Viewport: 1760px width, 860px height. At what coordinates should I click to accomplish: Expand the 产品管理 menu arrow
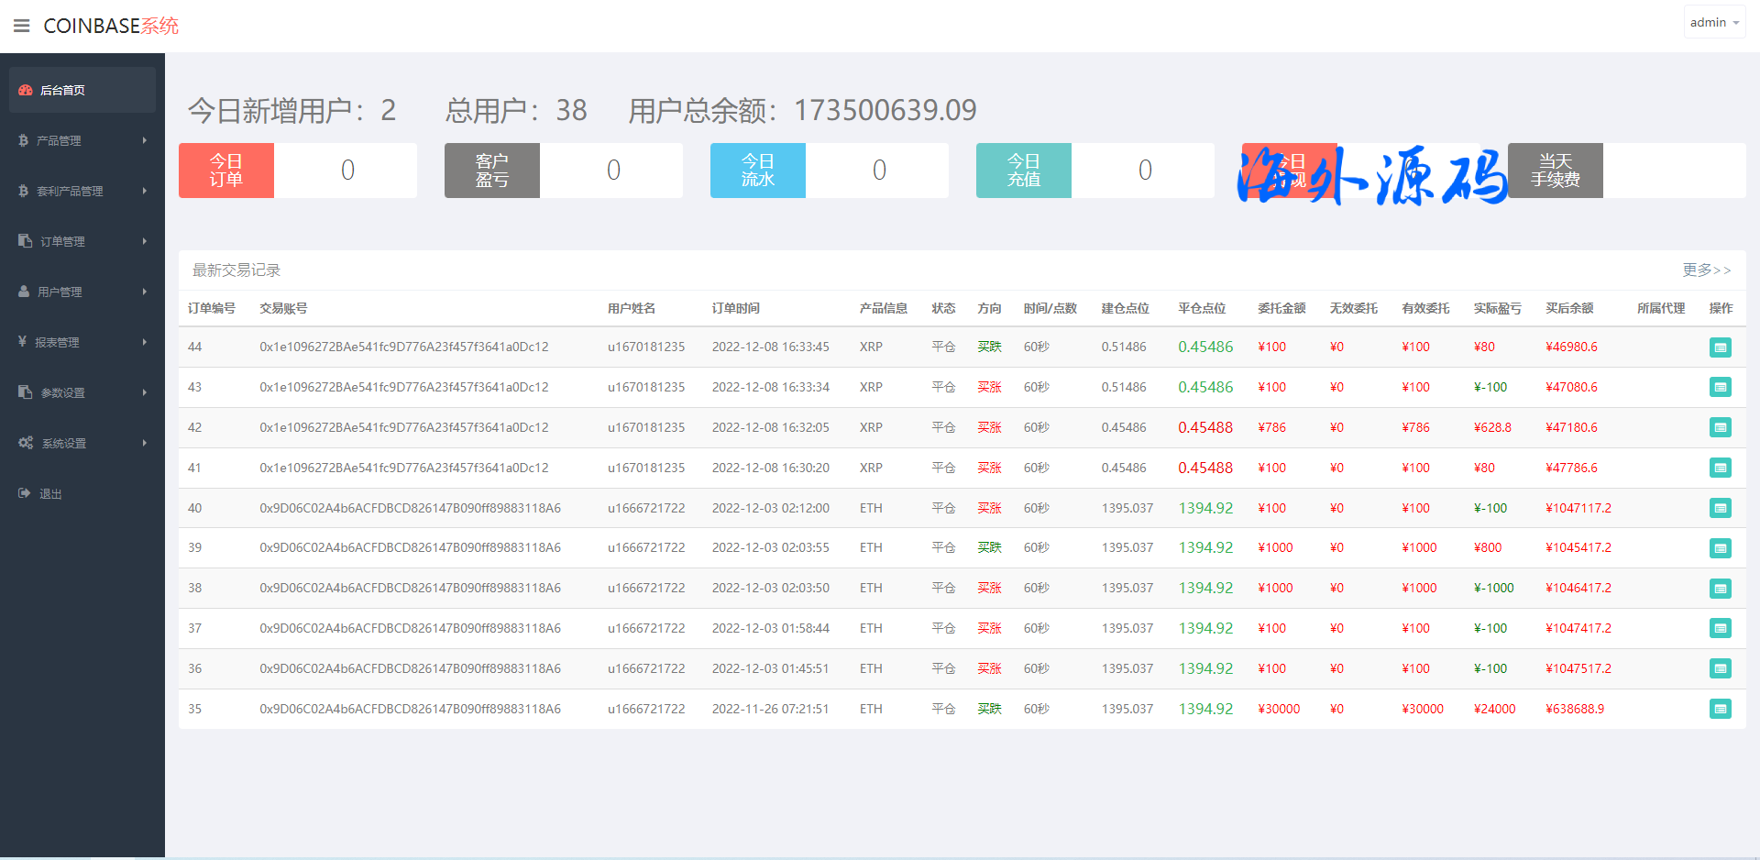(145, 140)
